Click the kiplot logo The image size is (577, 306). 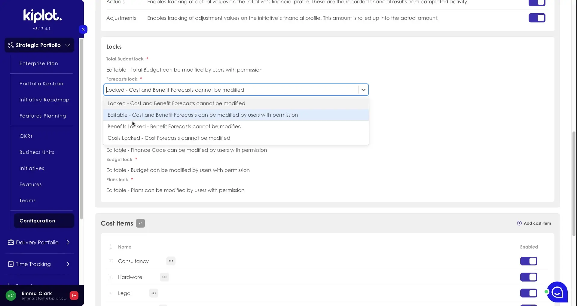coord(42,16)
